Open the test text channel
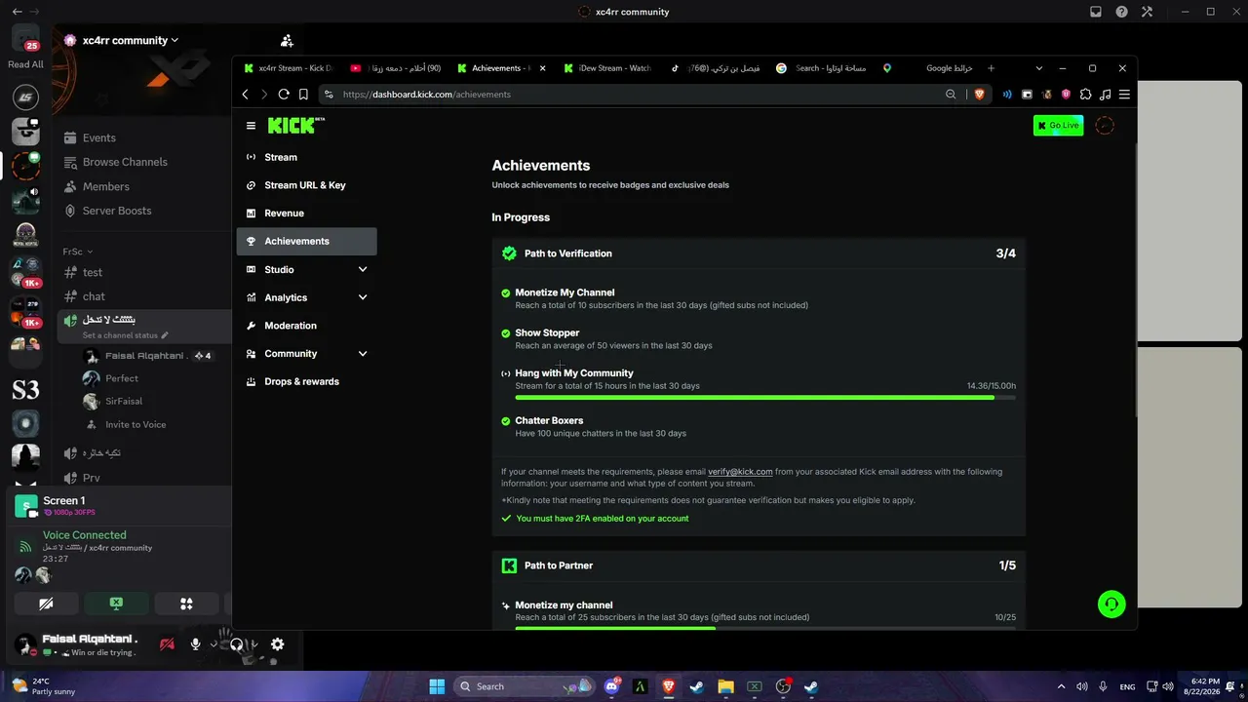Image resolution: width=1248 pixels, height=702 pixels. (x=94, y=273)
